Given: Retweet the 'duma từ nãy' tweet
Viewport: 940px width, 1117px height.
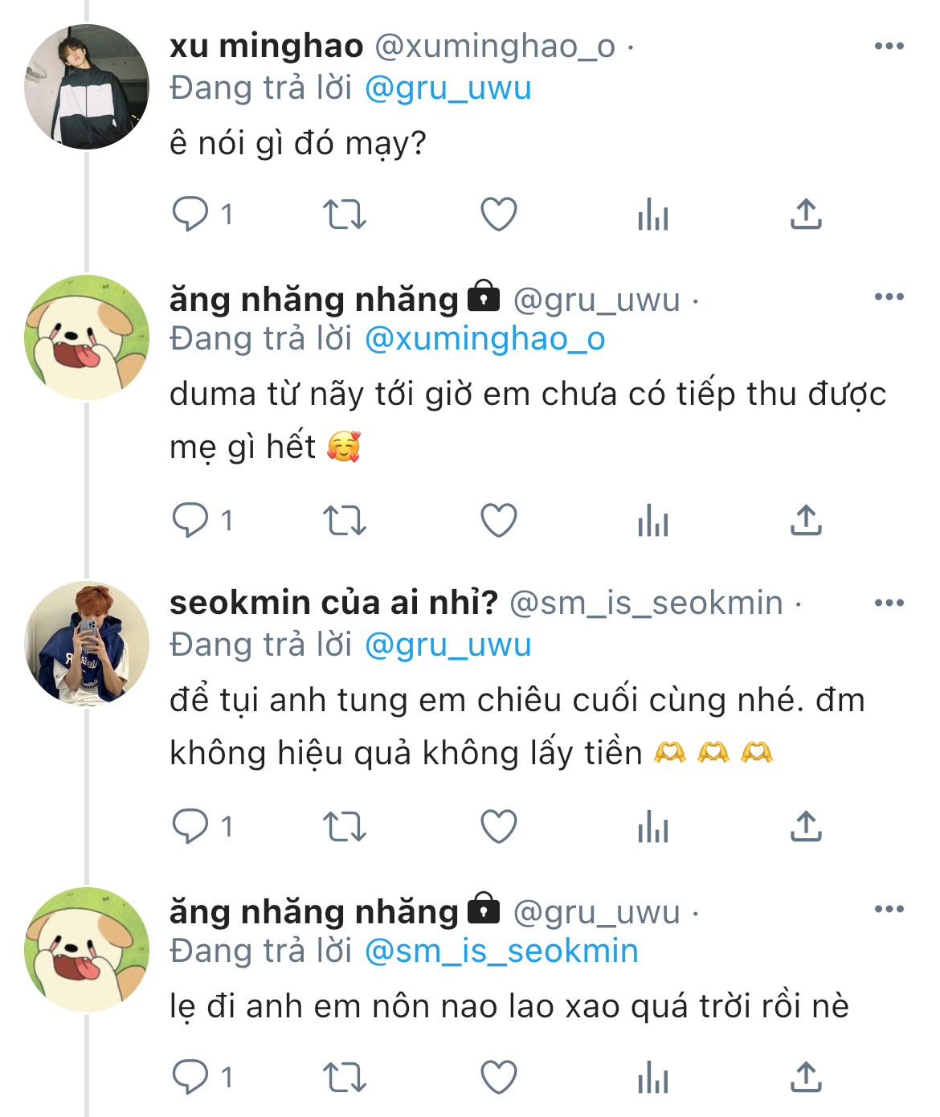Looking at the screenshot, I should tap(344, 521).
